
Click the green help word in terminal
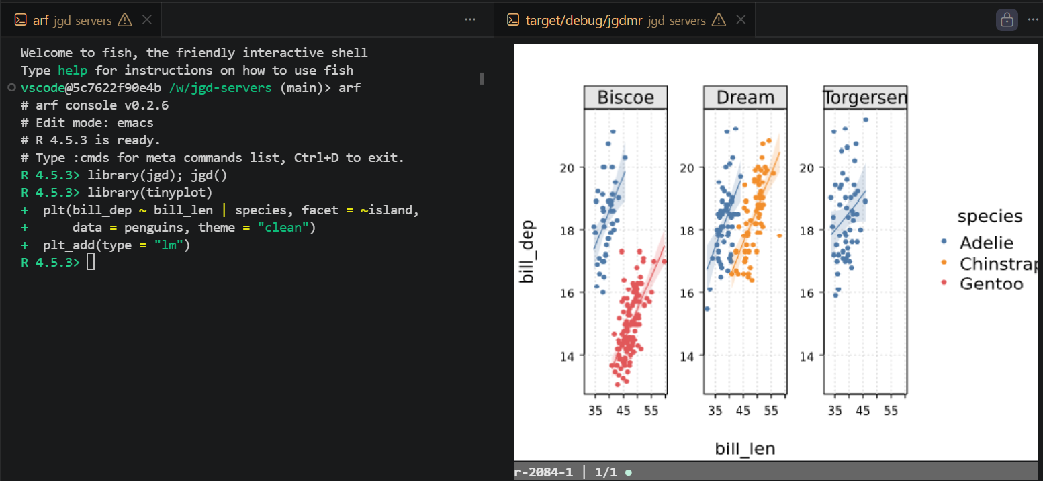click(73, 70)
